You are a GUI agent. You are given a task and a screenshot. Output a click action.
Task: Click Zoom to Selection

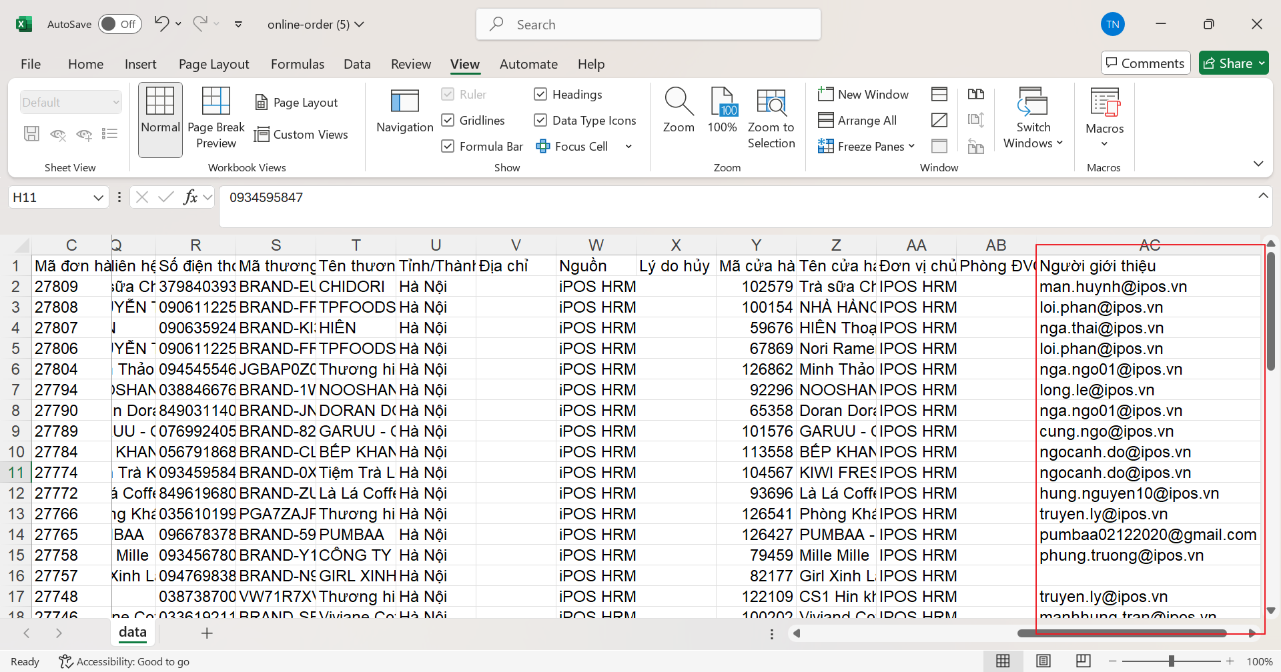pos(771,119)
